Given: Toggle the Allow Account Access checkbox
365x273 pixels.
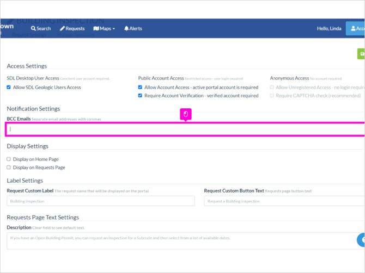Looking at the screenshot, I should pyautogui.click(x=140, y=88).
